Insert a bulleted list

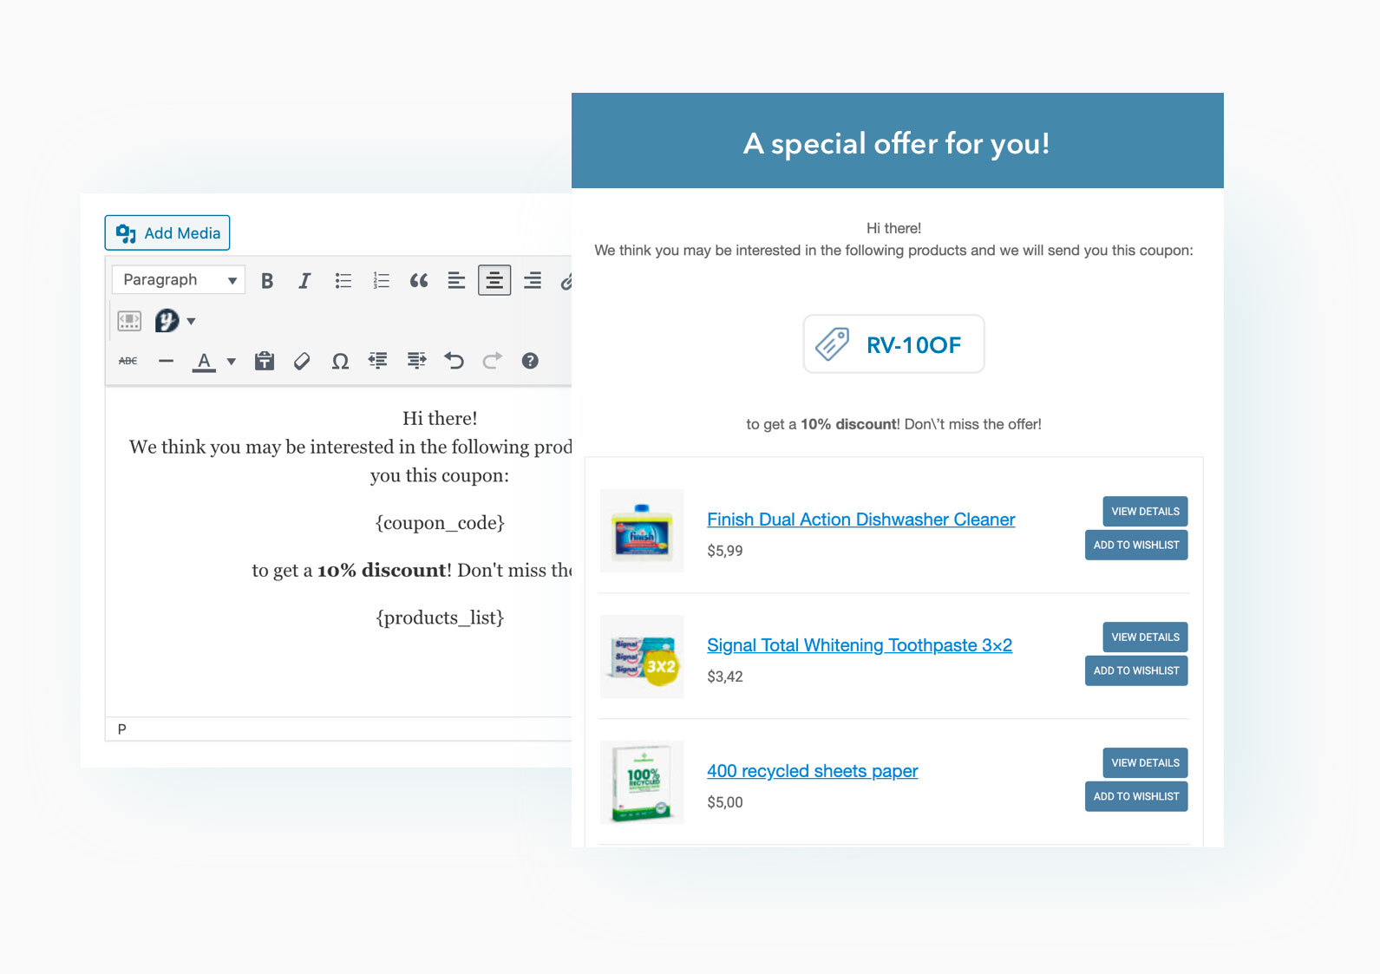point(343,281)
